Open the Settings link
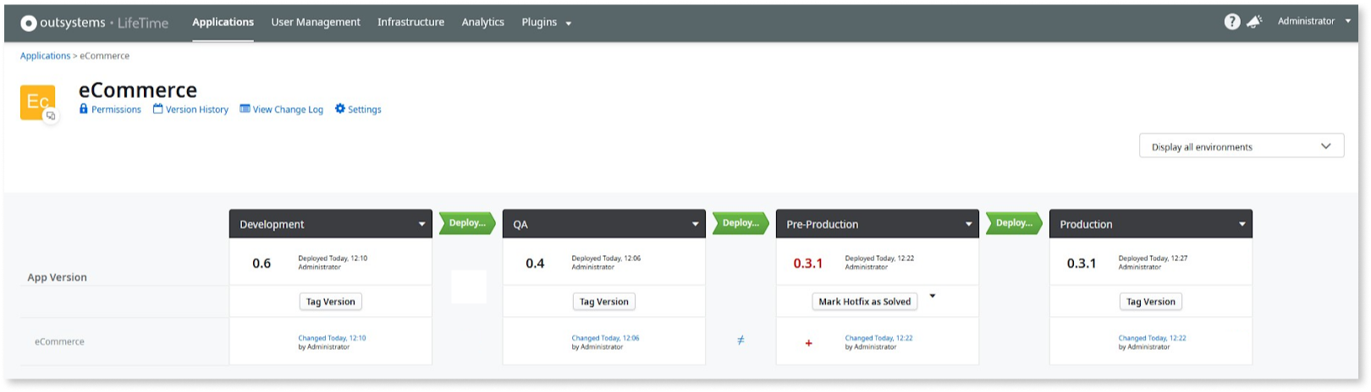Image resolution: width=1371 pixels, height=392 pixels. 365,110
